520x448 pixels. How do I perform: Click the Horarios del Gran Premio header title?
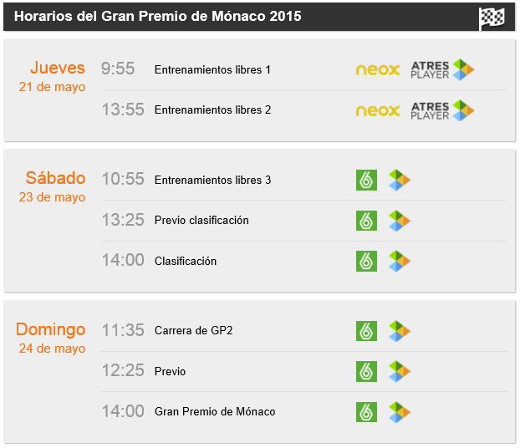pyautogui.click(x=158, y=16)
